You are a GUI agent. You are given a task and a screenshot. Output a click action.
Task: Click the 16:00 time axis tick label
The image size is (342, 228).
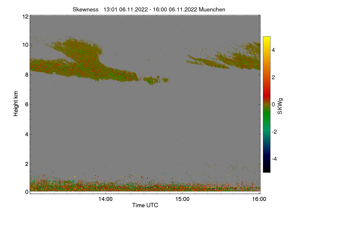tap(259, 199)
